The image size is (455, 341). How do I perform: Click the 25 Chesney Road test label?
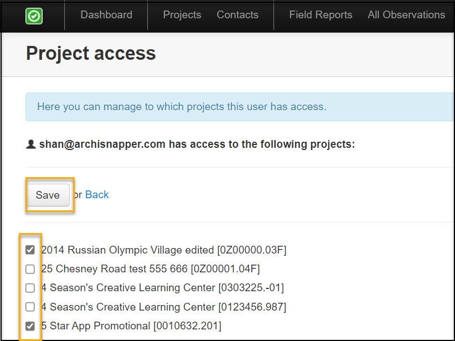[150, 269]
